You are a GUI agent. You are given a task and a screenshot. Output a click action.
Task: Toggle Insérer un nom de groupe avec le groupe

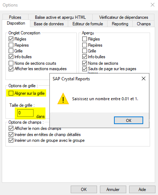point(11,140)
